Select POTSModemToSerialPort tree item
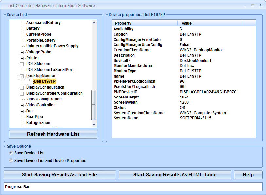The image size is (266, 195). click(x=50, y=70)
